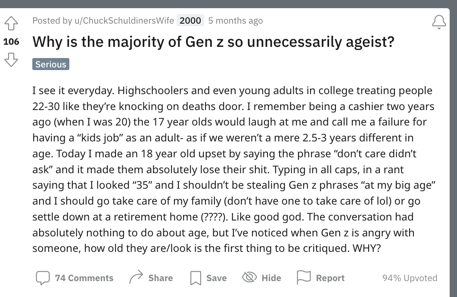Click the curved arrow share icon

coord(136,277)
